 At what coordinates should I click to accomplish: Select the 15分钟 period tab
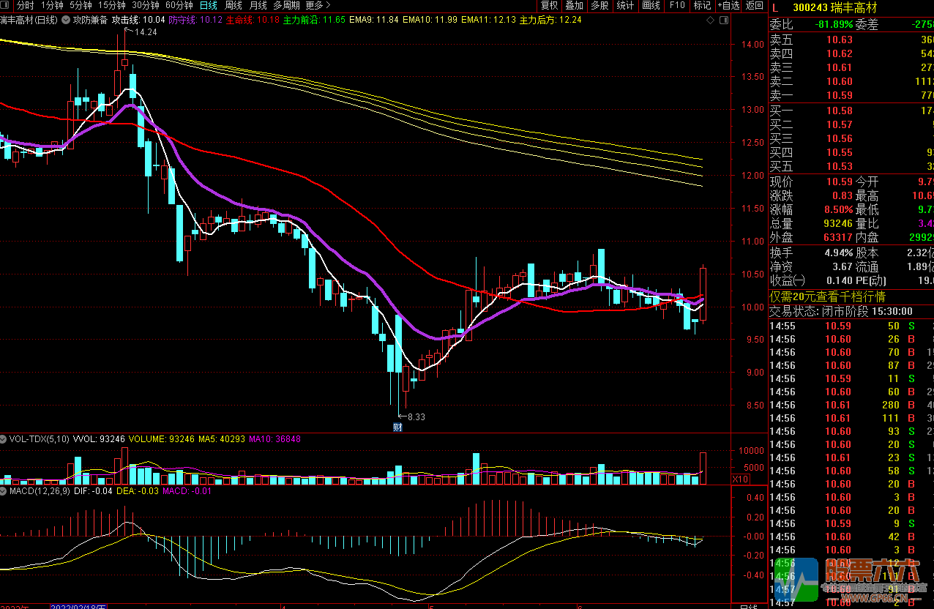112,5
